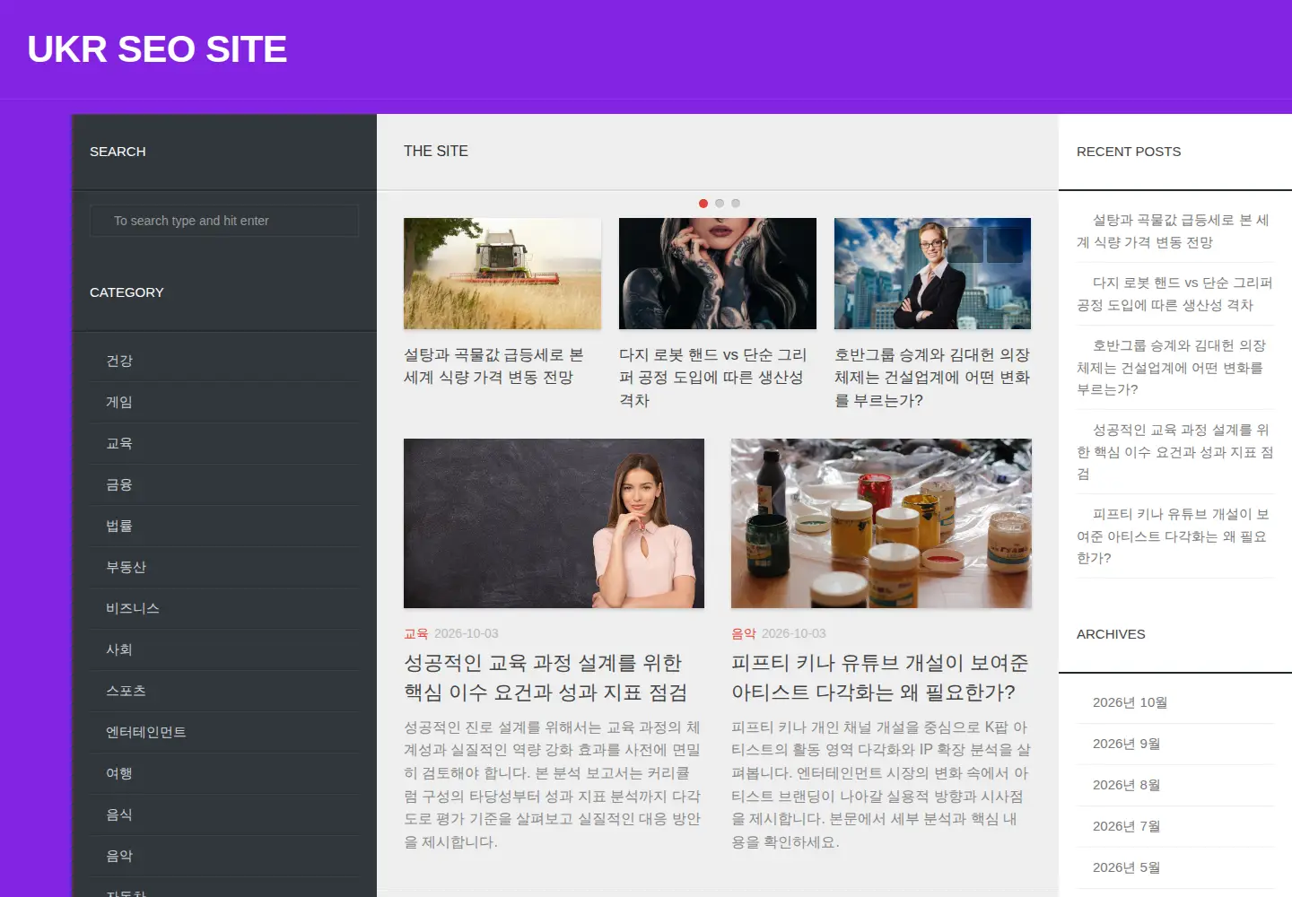Image resolution: width=1292 pixels, height=897 pixels.
Task: Select the first carousel slide dot
Action: coord(703,204)
